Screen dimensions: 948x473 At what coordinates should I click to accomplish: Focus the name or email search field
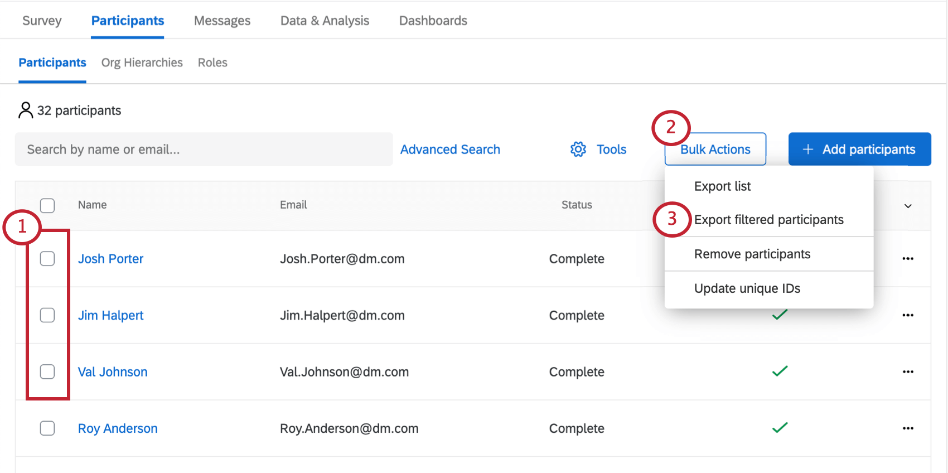point(204,149)
